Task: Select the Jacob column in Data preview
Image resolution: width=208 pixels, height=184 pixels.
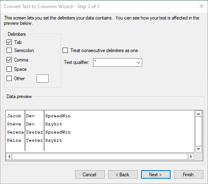Action: point(15,131)
